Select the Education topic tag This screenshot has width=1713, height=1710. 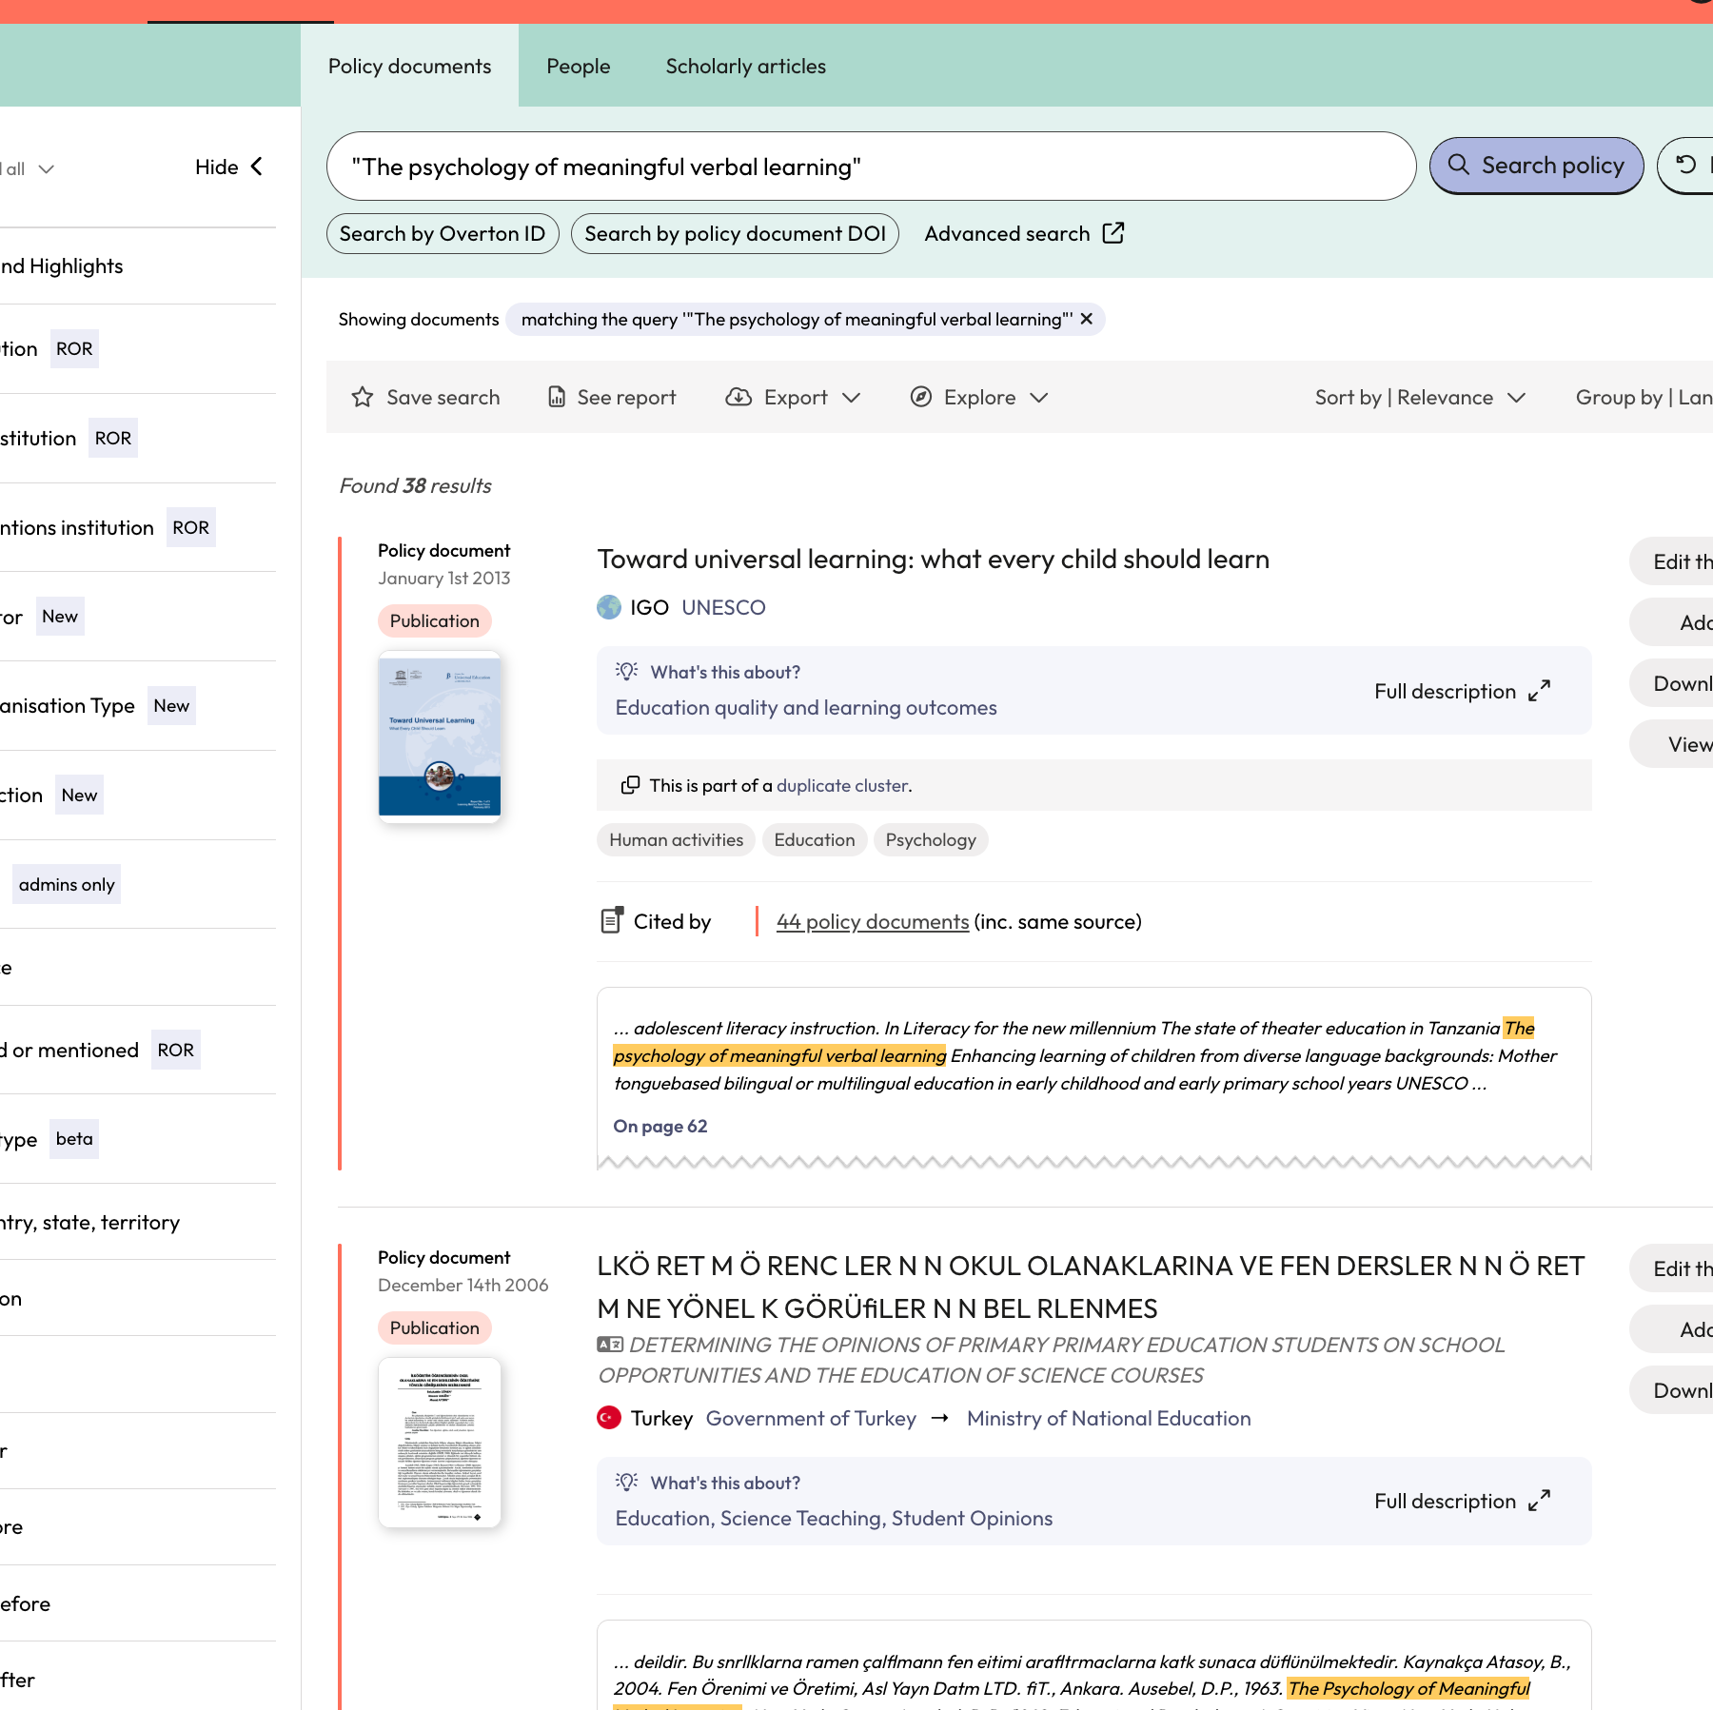(814, 839)
